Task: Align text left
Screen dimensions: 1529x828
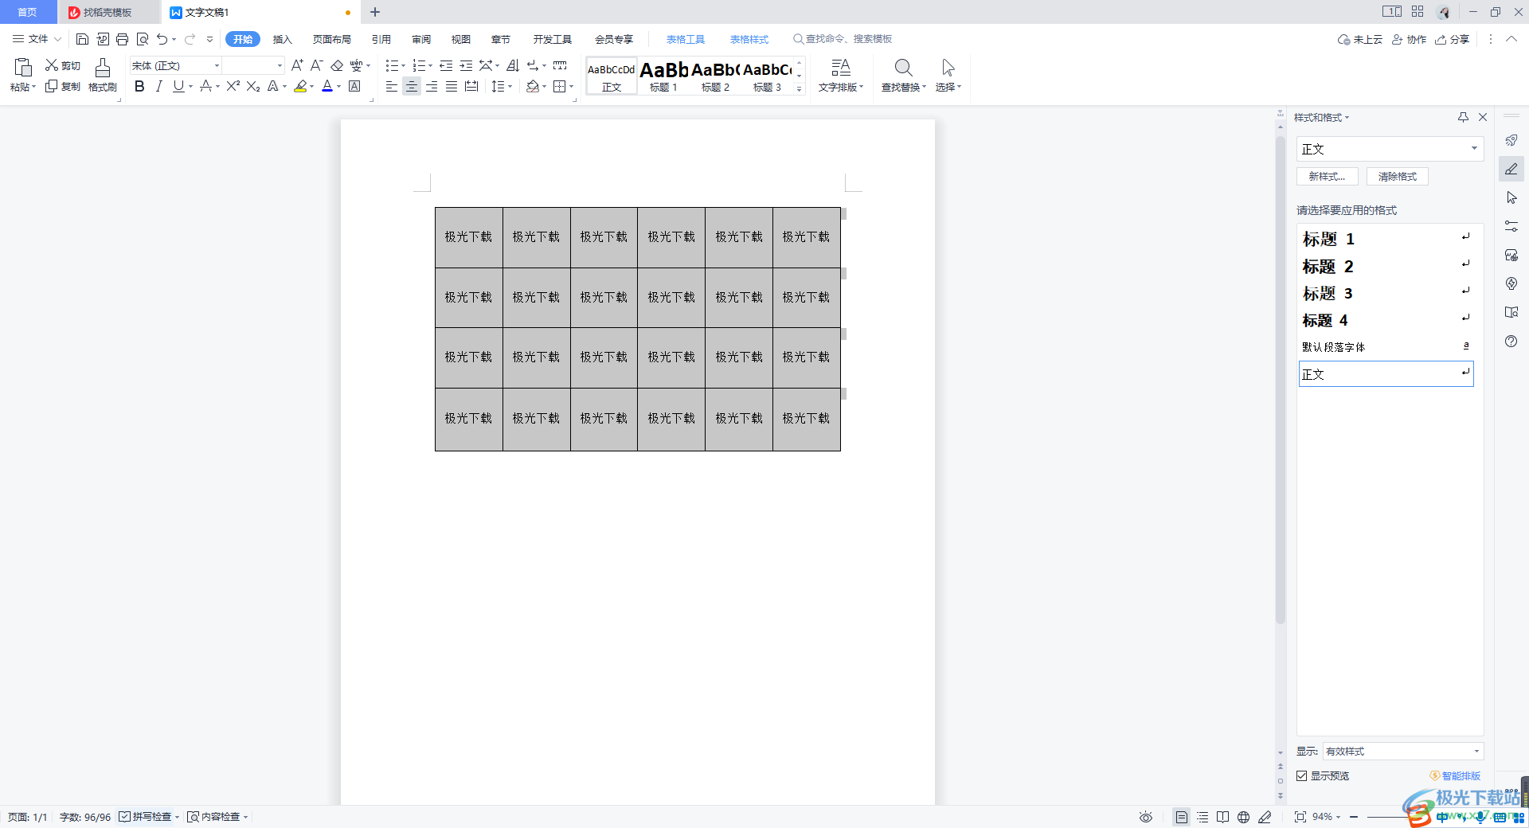Action: coord(391,86)
